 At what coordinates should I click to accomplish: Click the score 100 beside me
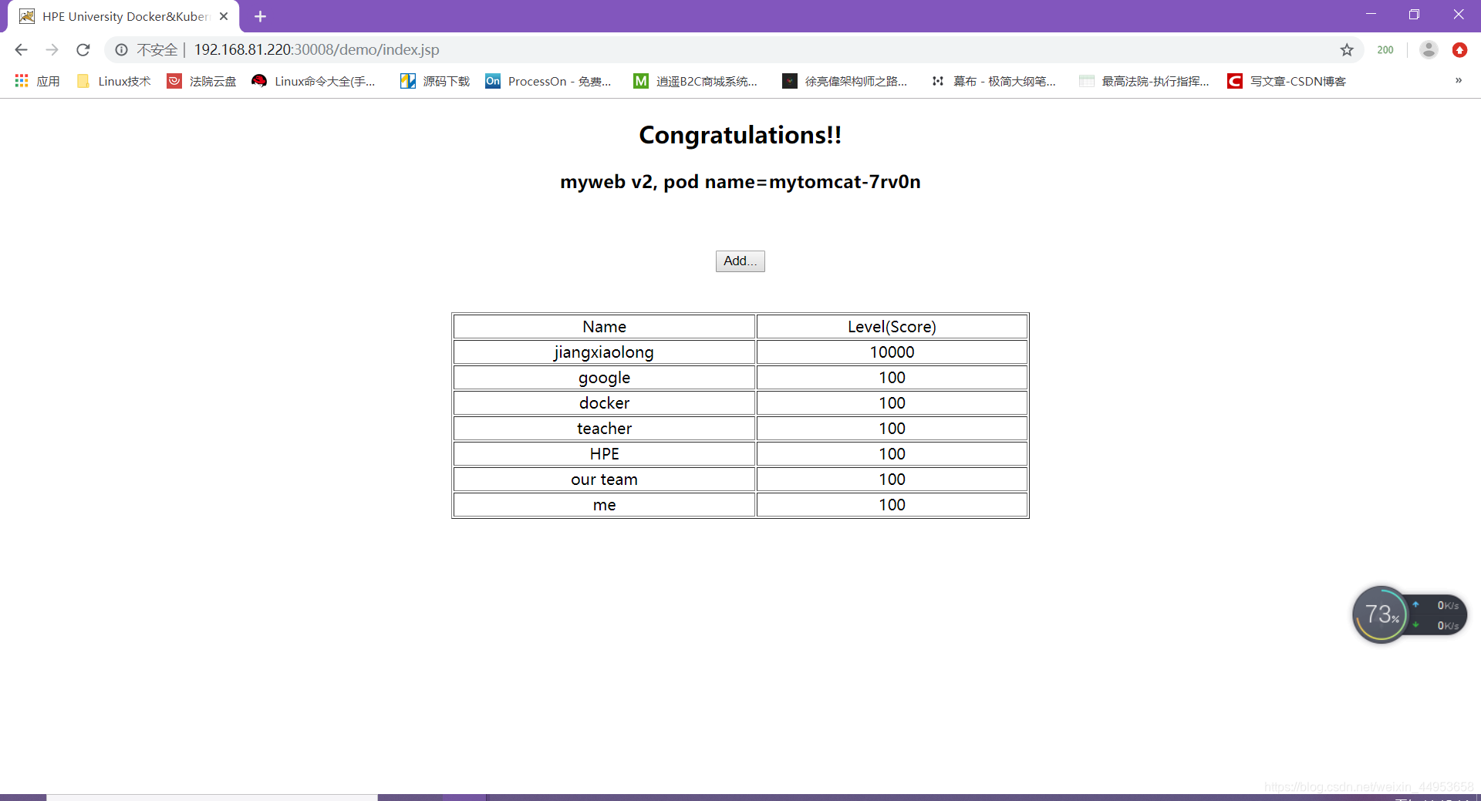(x=892, y=505)
